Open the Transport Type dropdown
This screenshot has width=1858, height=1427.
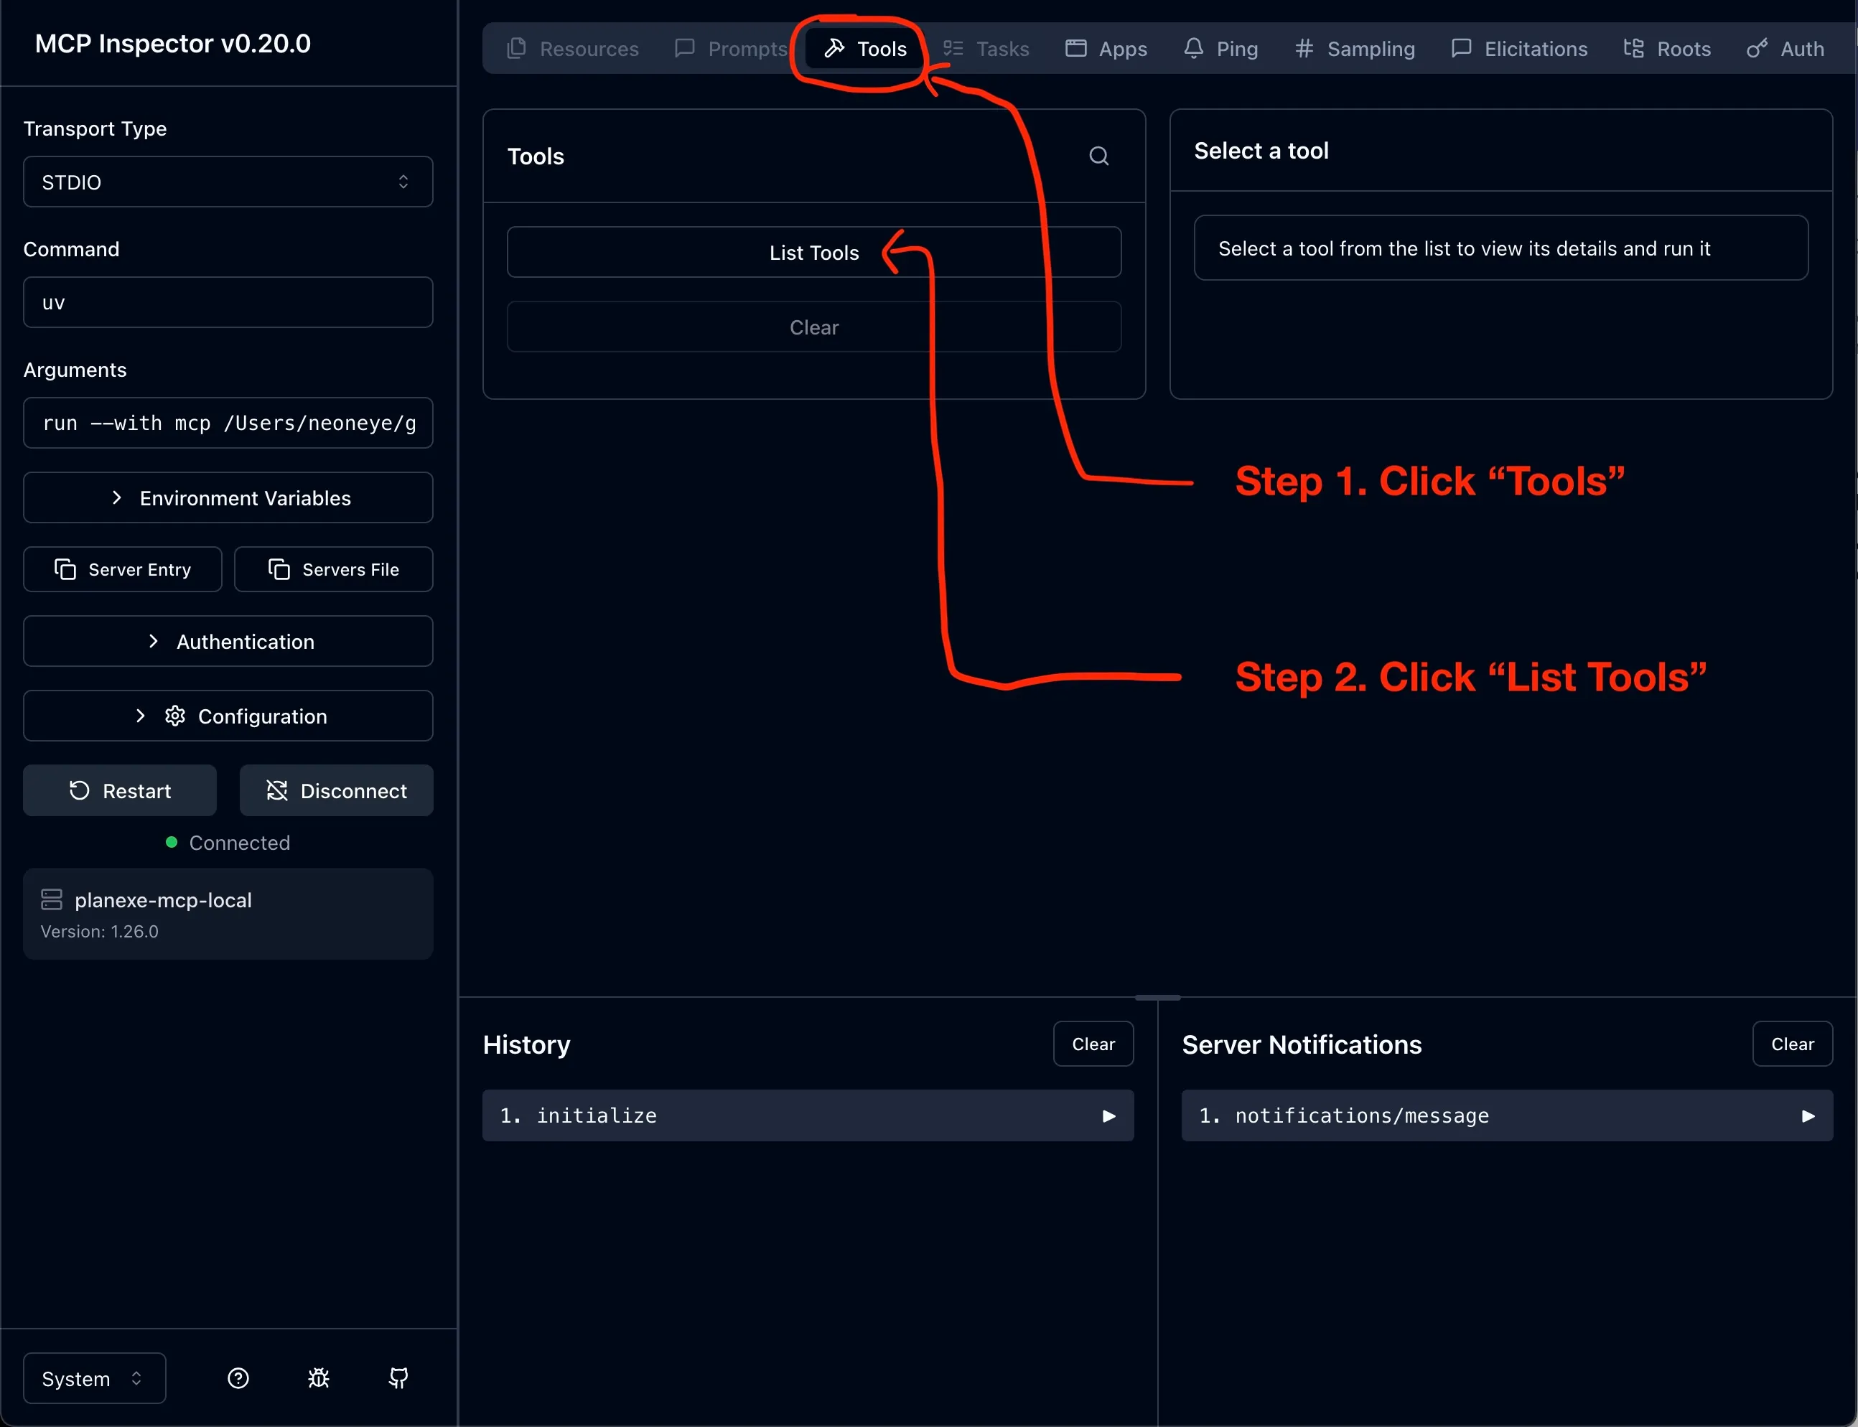(x=228, y=182)
